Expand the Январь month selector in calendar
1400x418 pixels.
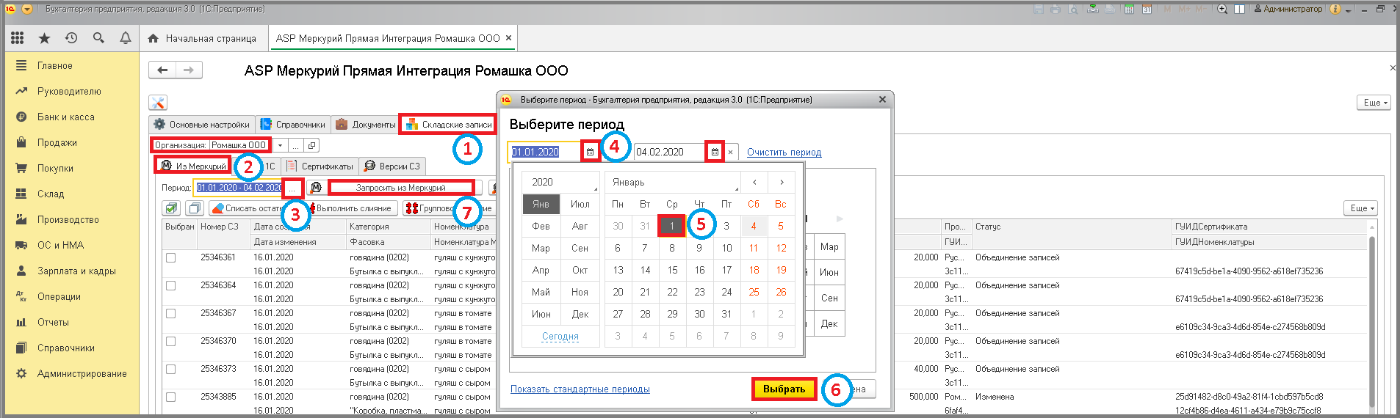coord(673,182)
